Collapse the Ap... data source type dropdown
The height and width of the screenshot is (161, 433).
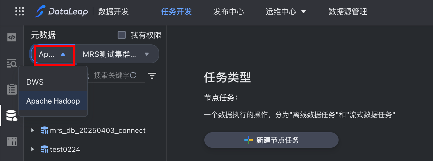click(x=53, y=54)
